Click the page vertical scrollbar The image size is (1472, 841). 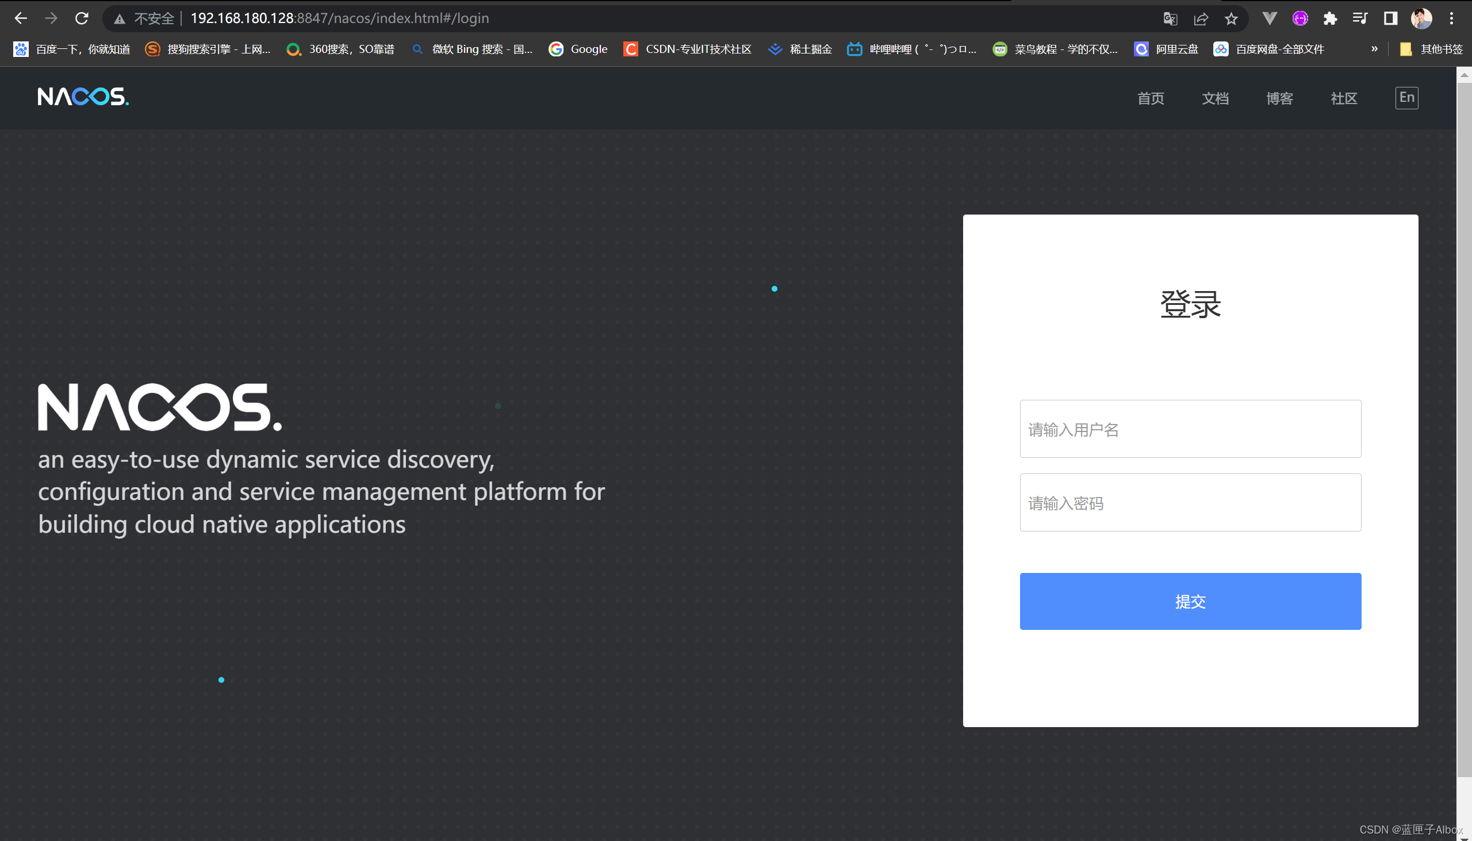click(1464, 430)
